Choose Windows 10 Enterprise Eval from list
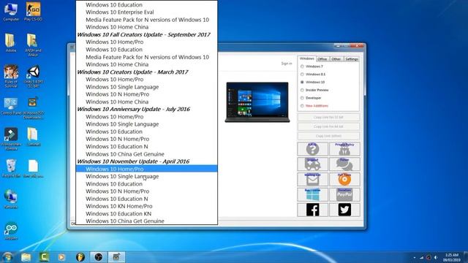Image resolution: width=468 pixels, height=263 pixels. tap(146, 12)
